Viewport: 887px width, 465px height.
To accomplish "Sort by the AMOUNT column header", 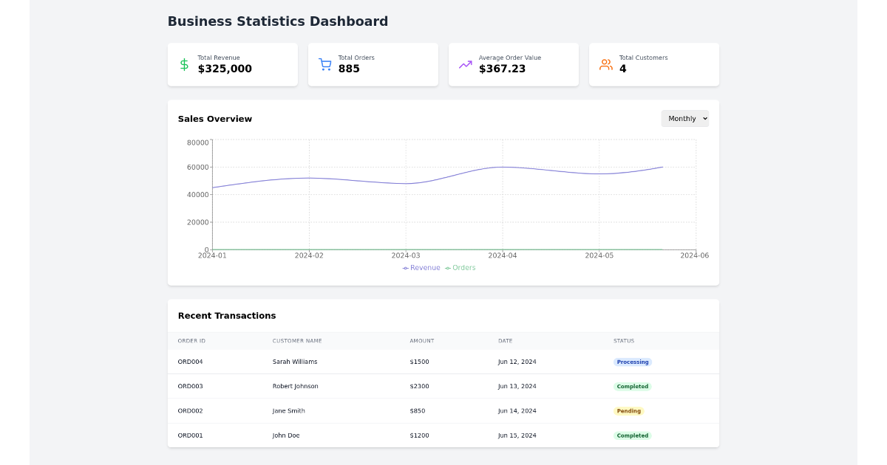I will pos(421,341).
